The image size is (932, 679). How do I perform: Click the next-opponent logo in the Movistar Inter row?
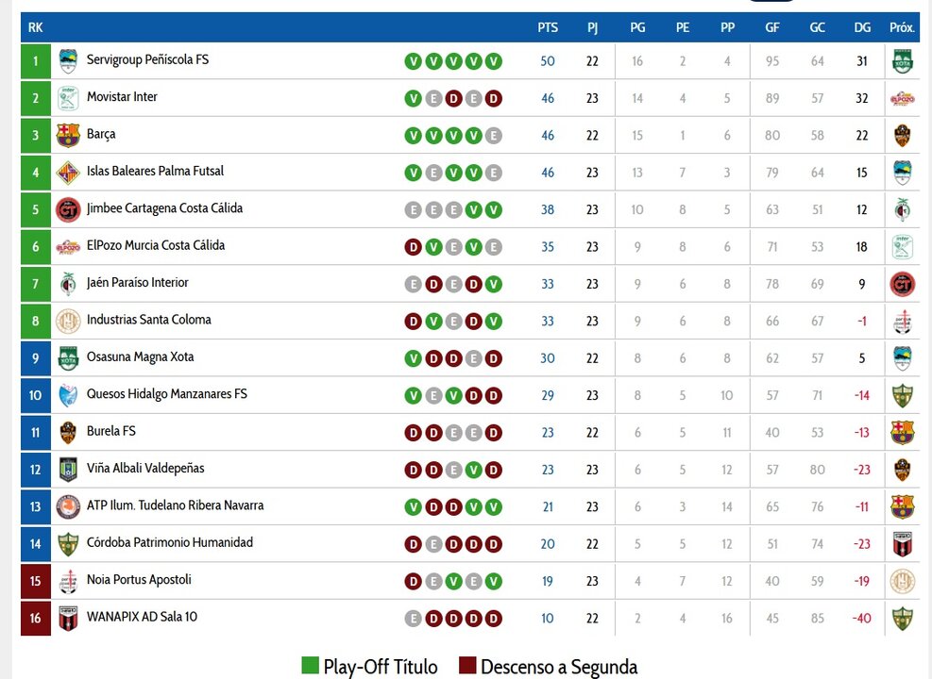tap(902, 98)
